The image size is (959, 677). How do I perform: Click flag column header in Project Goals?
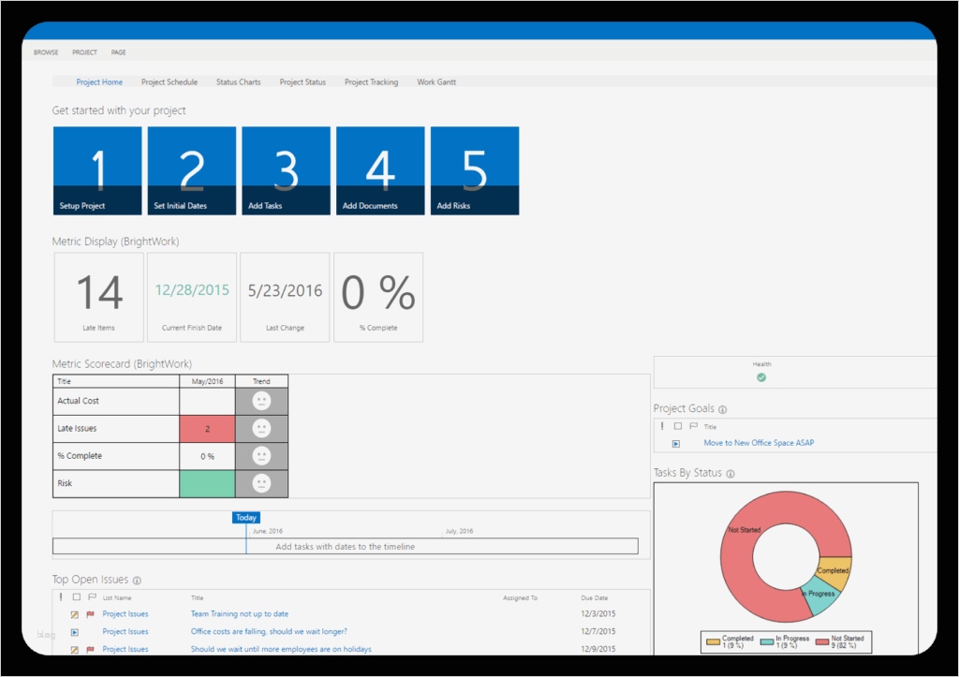point(694,426)
